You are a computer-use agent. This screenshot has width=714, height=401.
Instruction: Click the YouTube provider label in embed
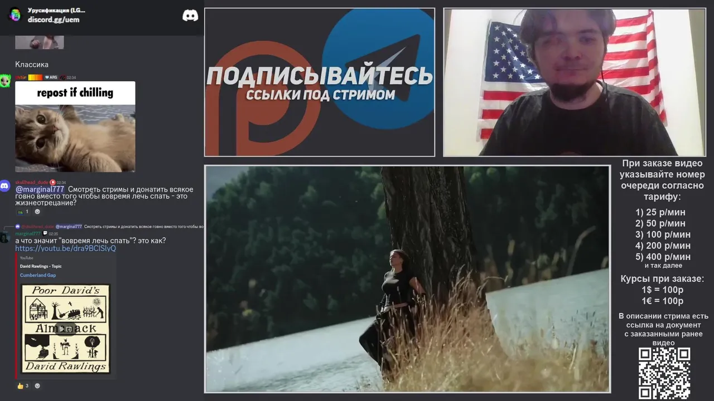tap(26, 258)
